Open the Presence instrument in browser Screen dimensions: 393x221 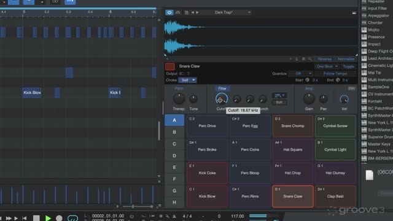pos(376,37)
